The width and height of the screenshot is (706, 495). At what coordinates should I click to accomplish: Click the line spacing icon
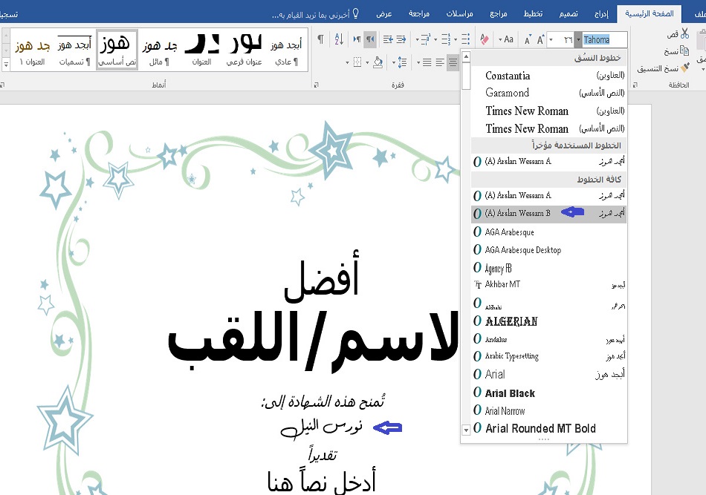(x=402, y=62)
